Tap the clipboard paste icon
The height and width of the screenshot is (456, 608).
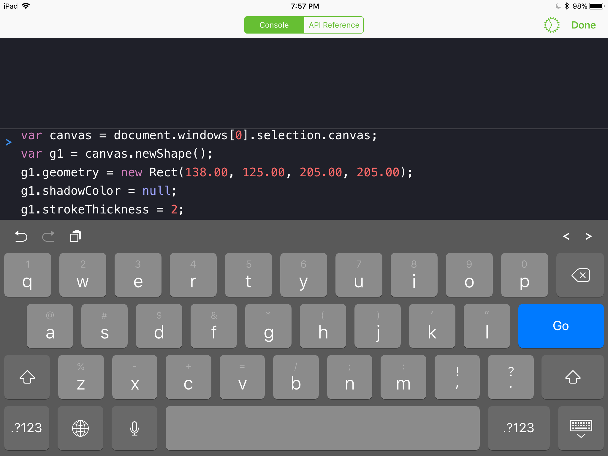76,236
